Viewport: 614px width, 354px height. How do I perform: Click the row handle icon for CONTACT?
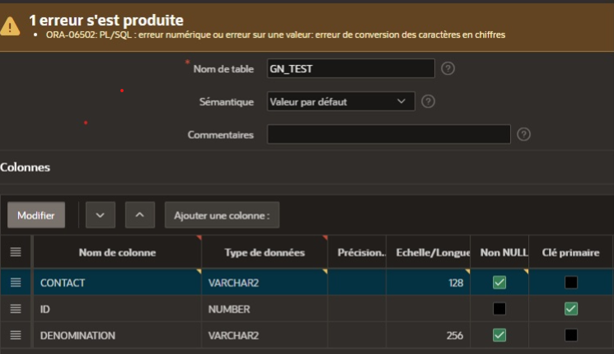click(16, 282)
